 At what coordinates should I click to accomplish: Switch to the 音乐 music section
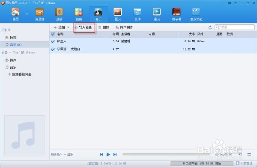(99, 15)
